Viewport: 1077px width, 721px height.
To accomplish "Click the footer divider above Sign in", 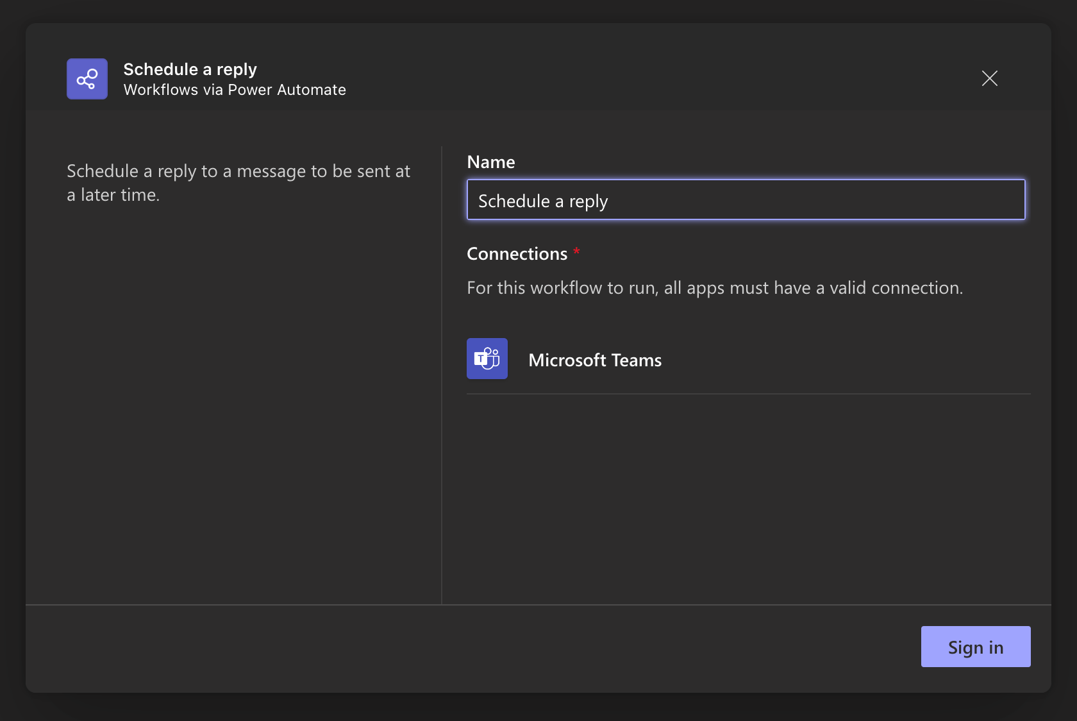I will [538, 605].
